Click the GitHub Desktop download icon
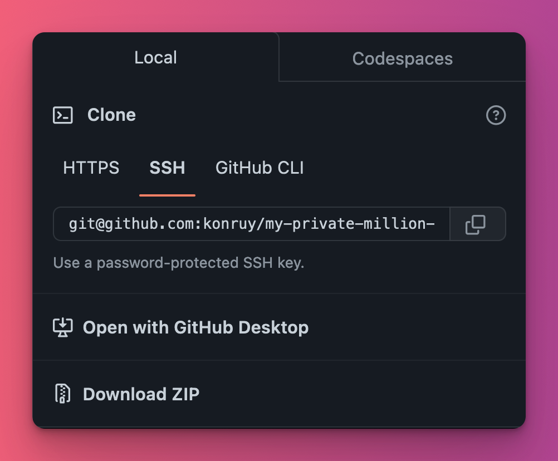This screenshot has width=558, height=461. [63, 327]
